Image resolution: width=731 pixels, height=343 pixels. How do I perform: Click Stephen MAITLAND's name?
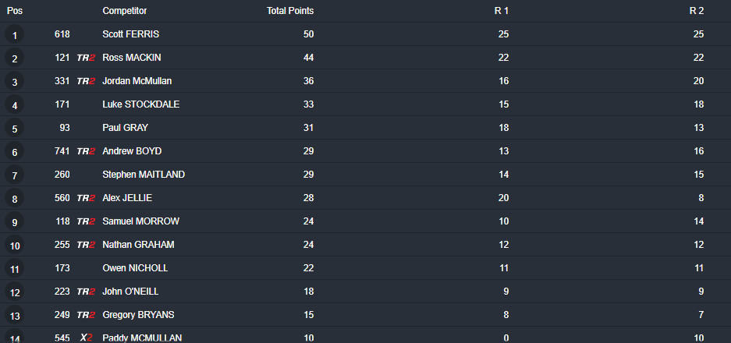[144, 175]
